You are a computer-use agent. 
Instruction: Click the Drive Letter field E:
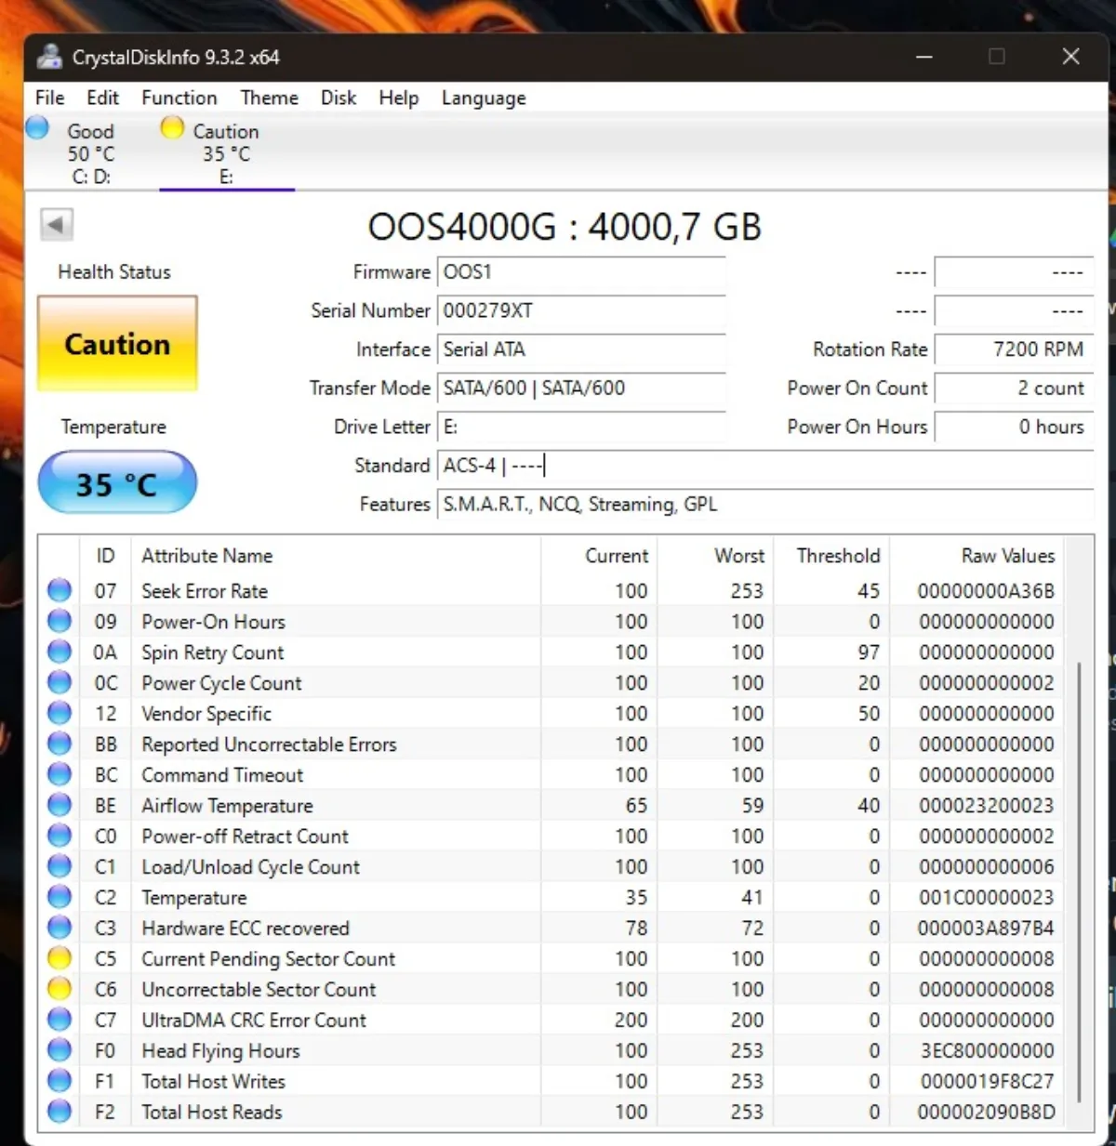(x=581, y=427)
